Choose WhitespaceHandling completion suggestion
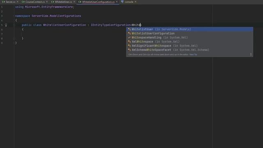 pos(189,37)
